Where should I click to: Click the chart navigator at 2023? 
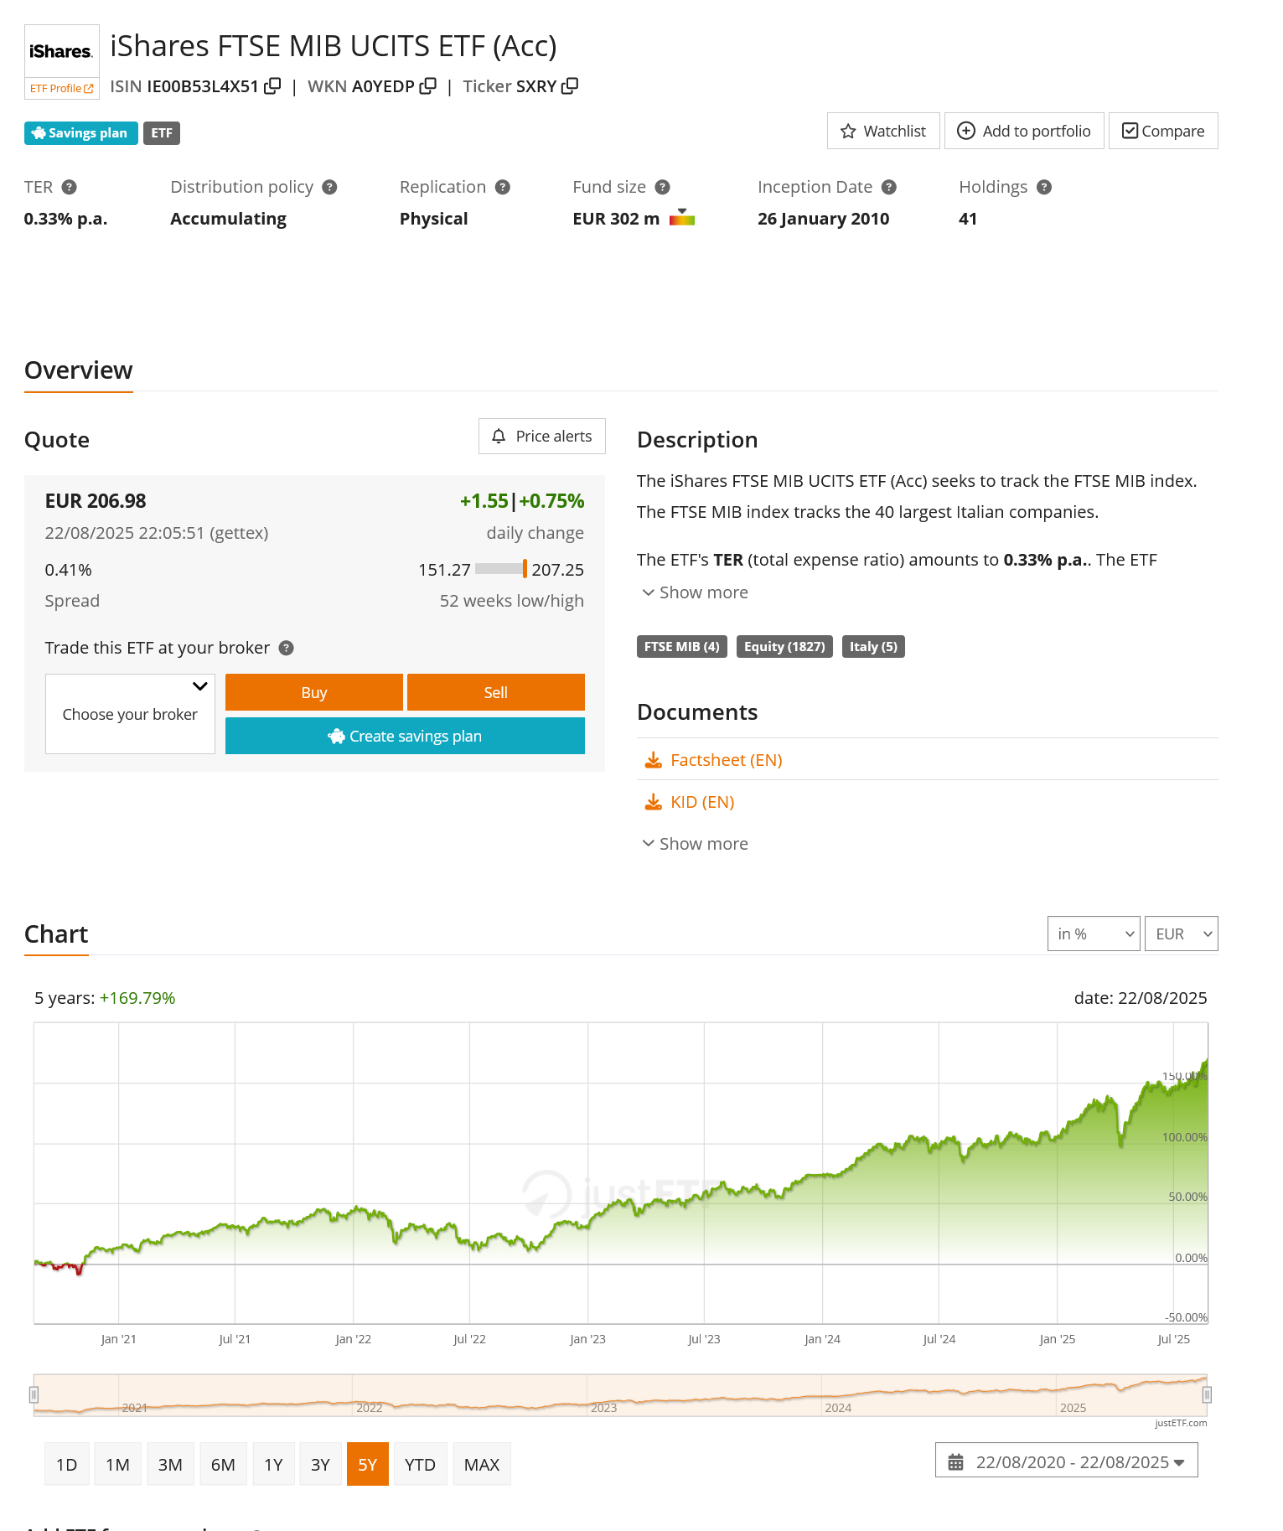click(603, 1408)
